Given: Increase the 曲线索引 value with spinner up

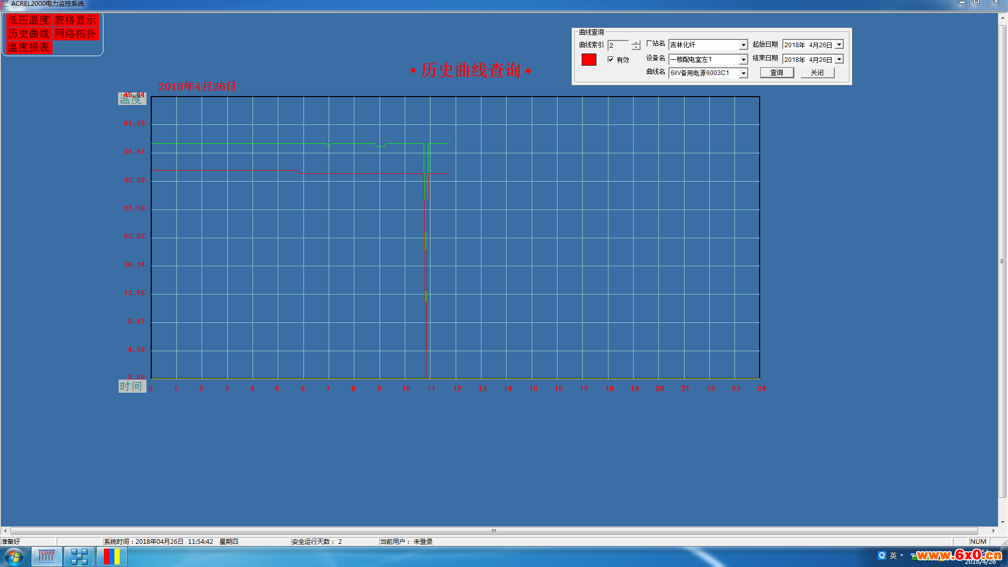Looking at the screenshot, I should click(x=636, y=43).
